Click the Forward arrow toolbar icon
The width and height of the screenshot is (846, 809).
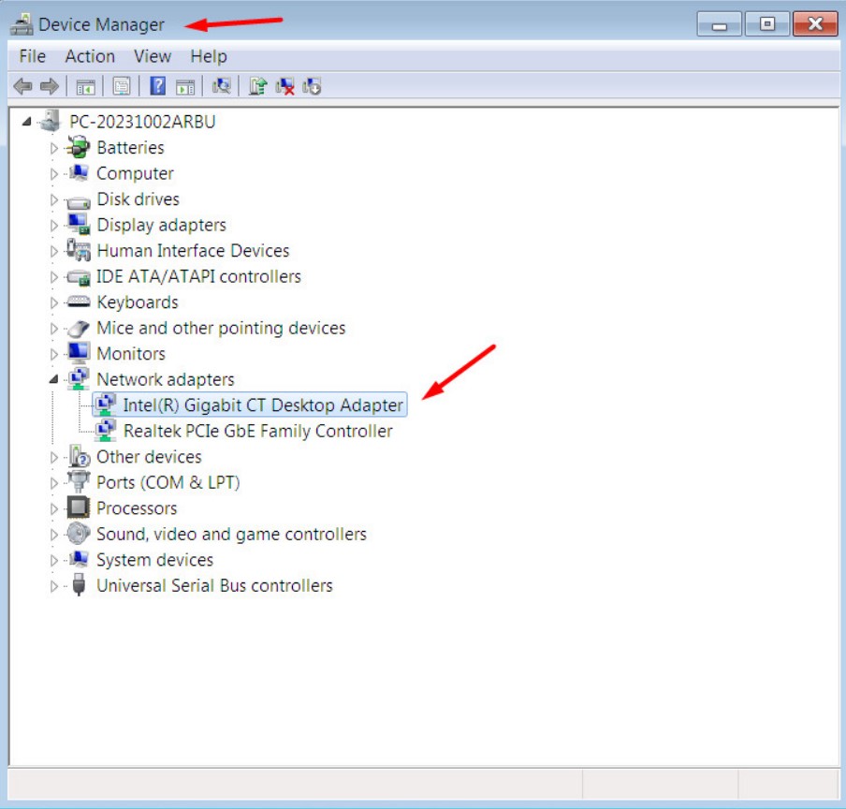[x=49, y=86]
